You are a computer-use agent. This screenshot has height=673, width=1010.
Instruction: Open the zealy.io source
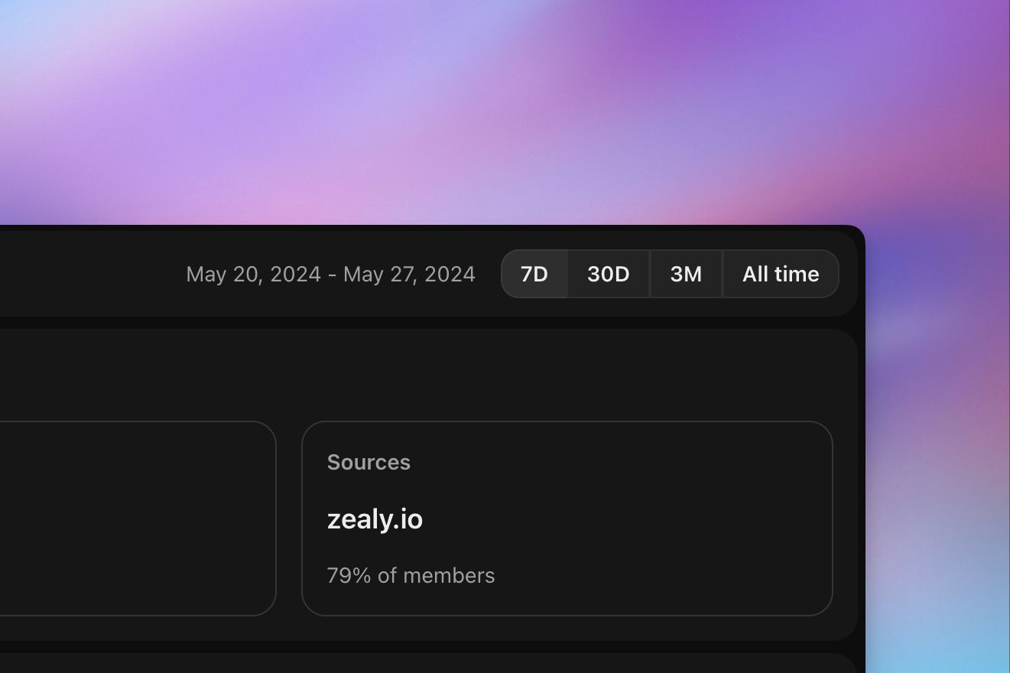(375, 519)
